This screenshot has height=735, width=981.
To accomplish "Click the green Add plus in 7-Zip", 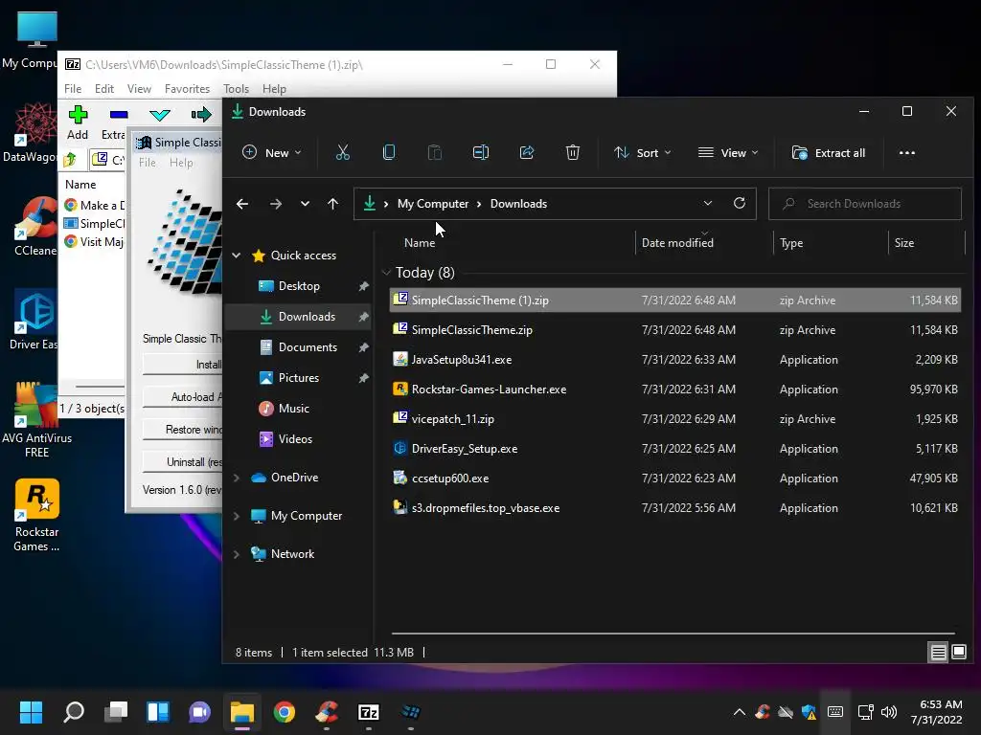I will click(78, 115).
